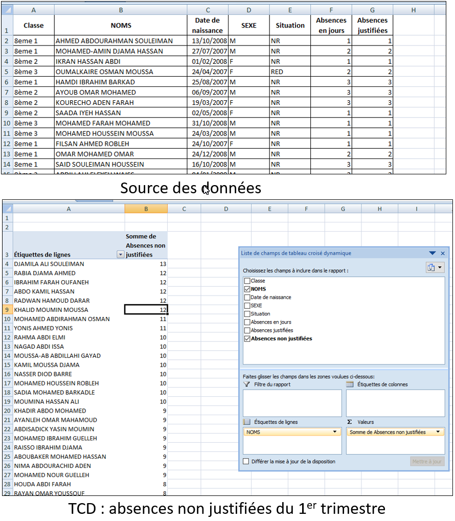455x521 pixels.
Task: Click the Filtre du rapport drop zone
Action: [292, 403]
